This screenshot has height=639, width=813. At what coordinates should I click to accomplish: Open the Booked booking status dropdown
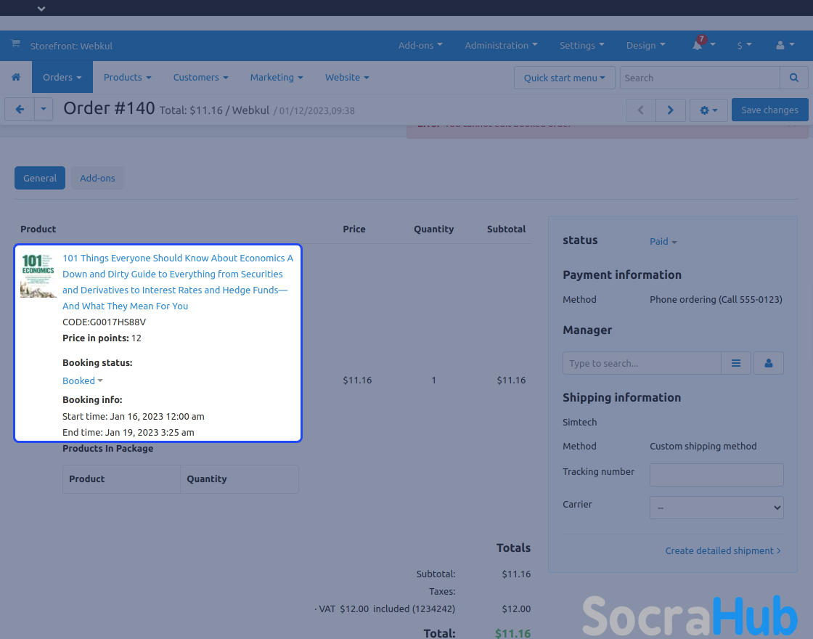(82, 381)
